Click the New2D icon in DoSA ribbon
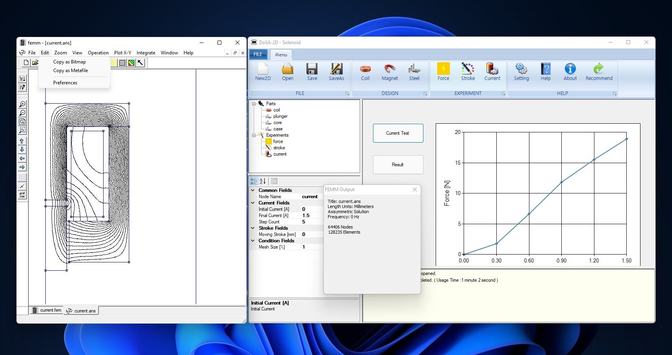Image resolution: width=672 pixels, height=355 pixels. click(263, 72)
